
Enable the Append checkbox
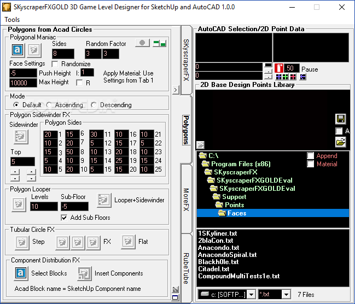pos(310,156)
